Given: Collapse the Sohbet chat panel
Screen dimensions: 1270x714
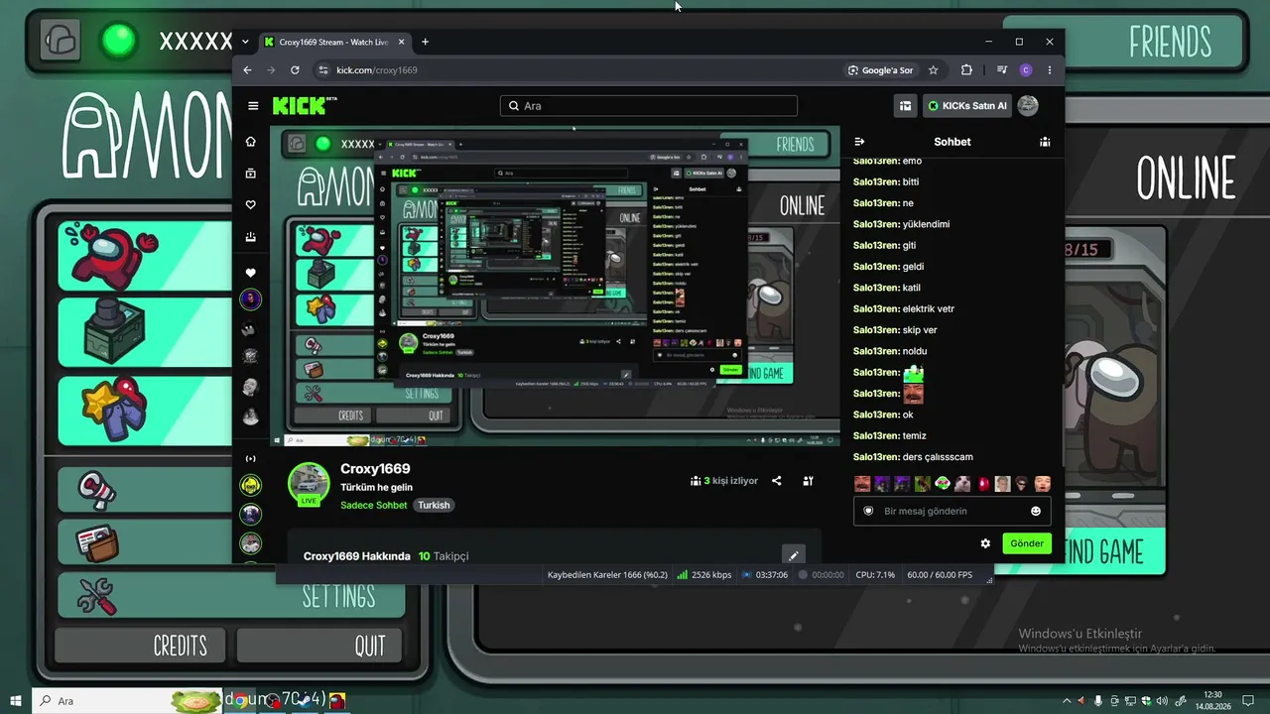Looking at the screenshot, I should [x=859, y=142].
